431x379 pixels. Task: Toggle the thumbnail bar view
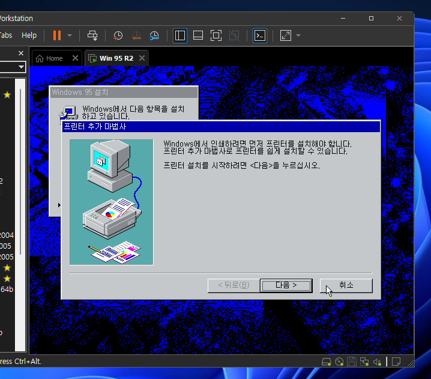[x=198, y=35]
